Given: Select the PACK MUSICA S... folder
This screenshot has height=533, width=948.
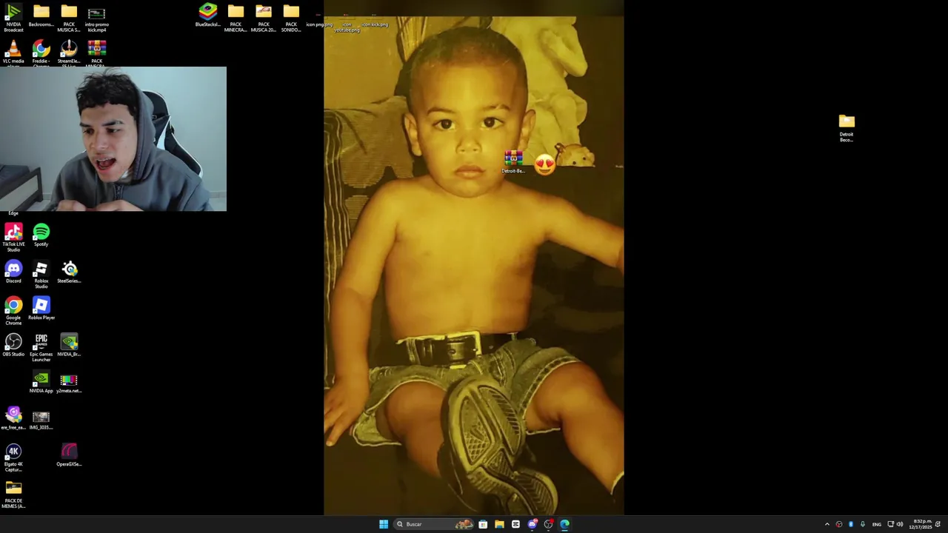Looking at the screenshot, I should coord(69,17).
